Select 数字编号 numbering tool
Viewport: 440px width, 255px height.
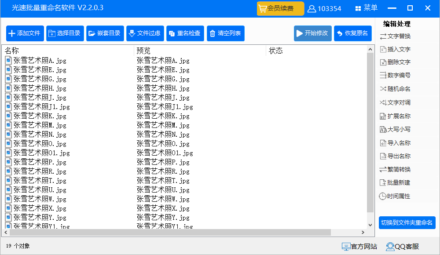pos(395,75)
